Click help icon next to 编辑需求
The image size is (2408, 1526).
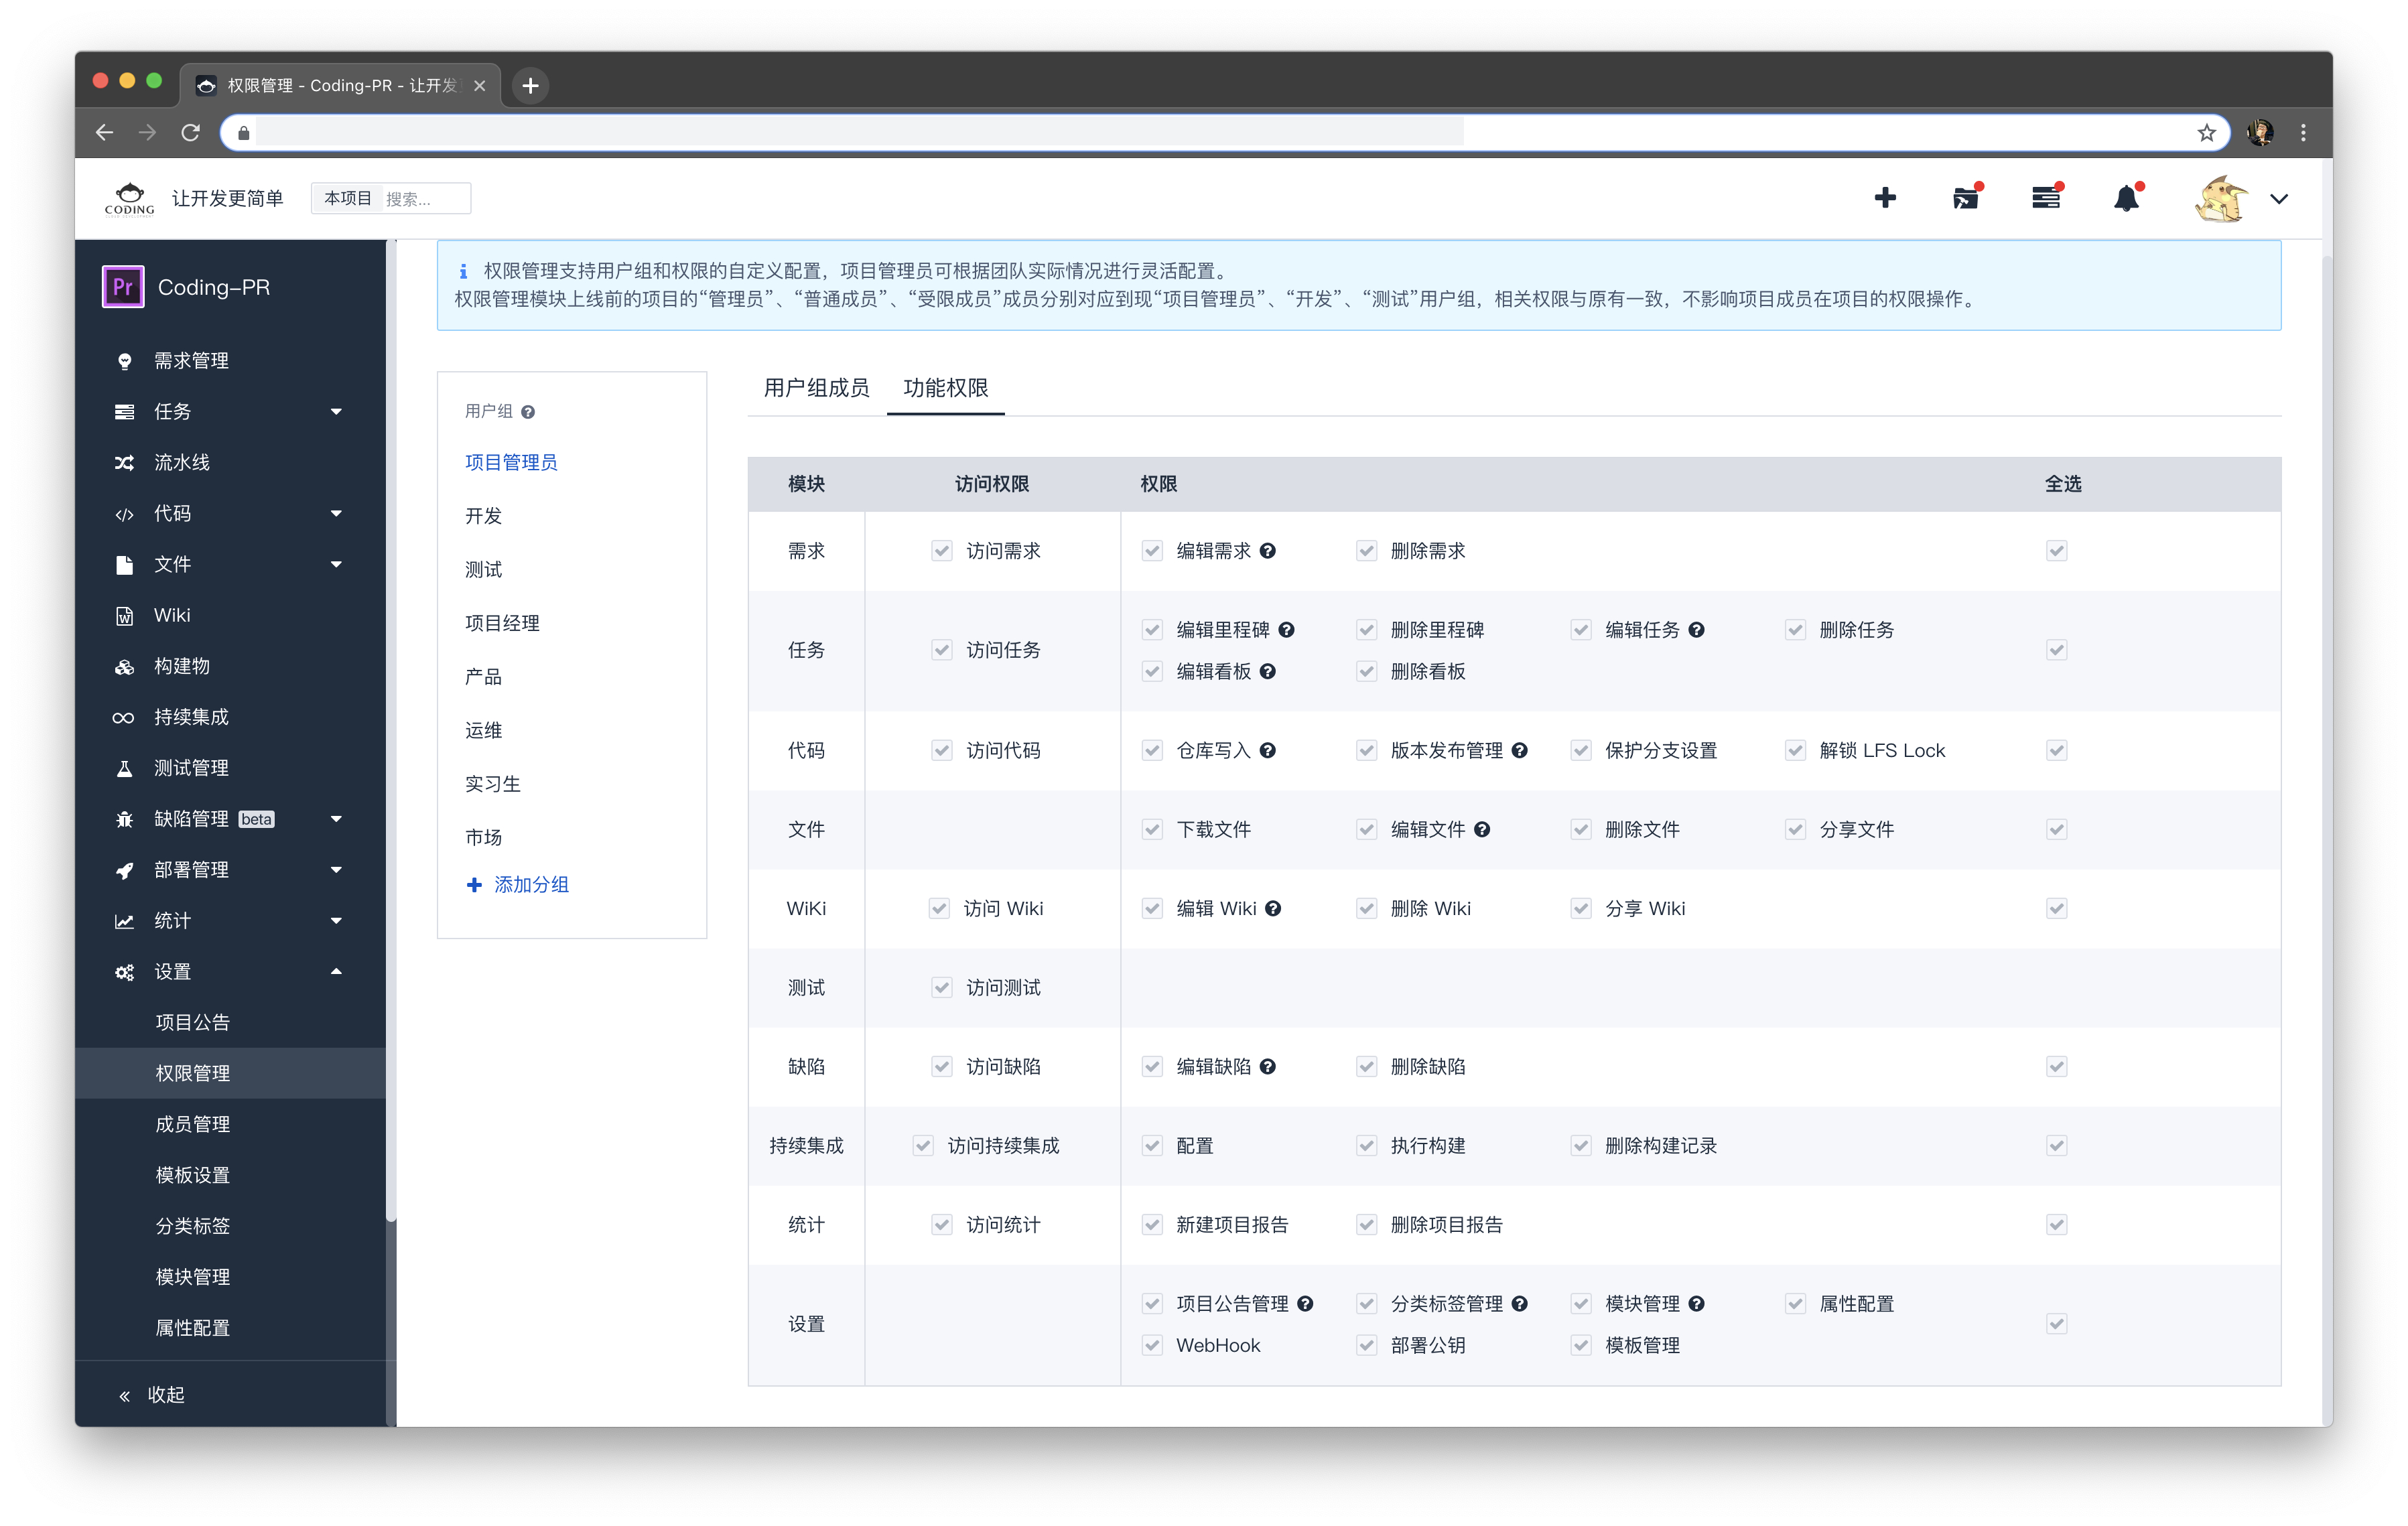click(x=1267, y=551)
